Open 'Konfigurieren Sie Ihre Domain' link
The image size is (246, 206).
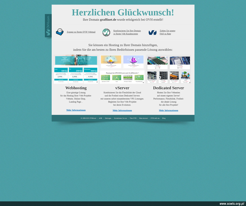click(127, 32)
